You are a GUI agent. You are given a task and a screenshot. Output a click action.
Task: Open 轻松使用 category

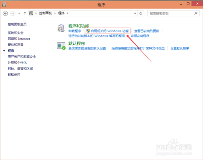[x=14, y=74]
